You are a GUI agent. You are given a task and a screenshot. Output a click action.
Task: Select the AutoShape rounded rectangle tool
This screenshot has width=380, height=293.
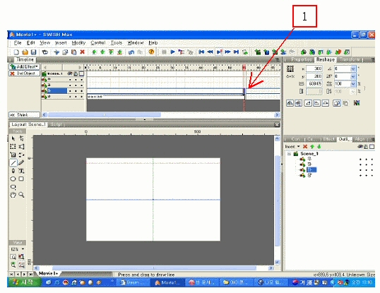click(x=13, y=187)
